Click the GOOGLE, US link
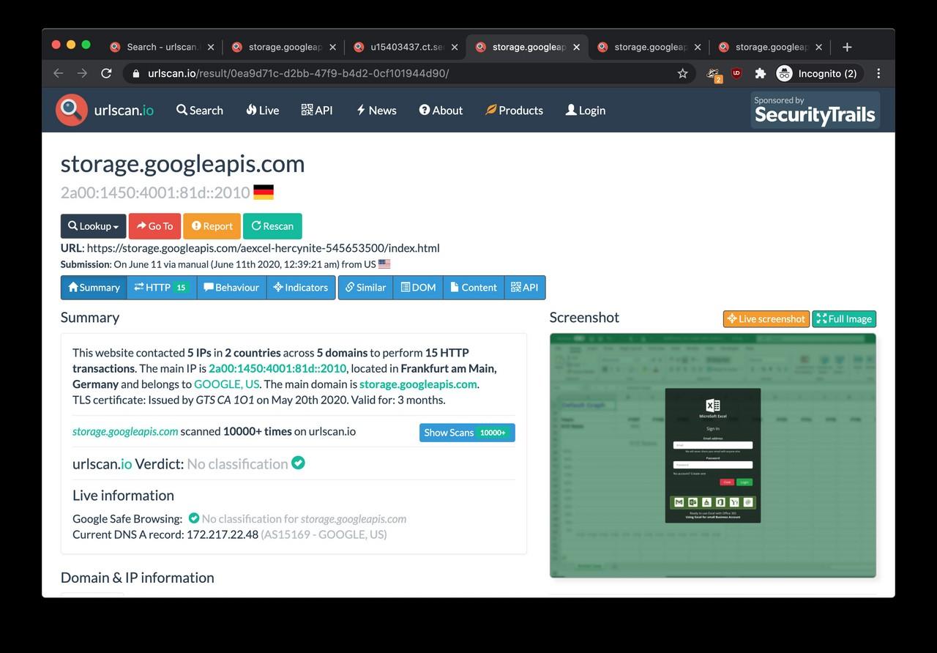Screen dimensions: 937x653 coord(226,384)
